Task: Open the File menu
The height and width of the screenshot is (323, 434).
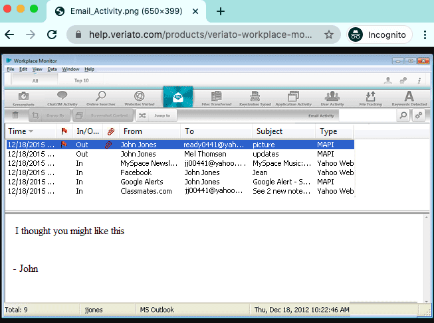Action: coord(11,69)
